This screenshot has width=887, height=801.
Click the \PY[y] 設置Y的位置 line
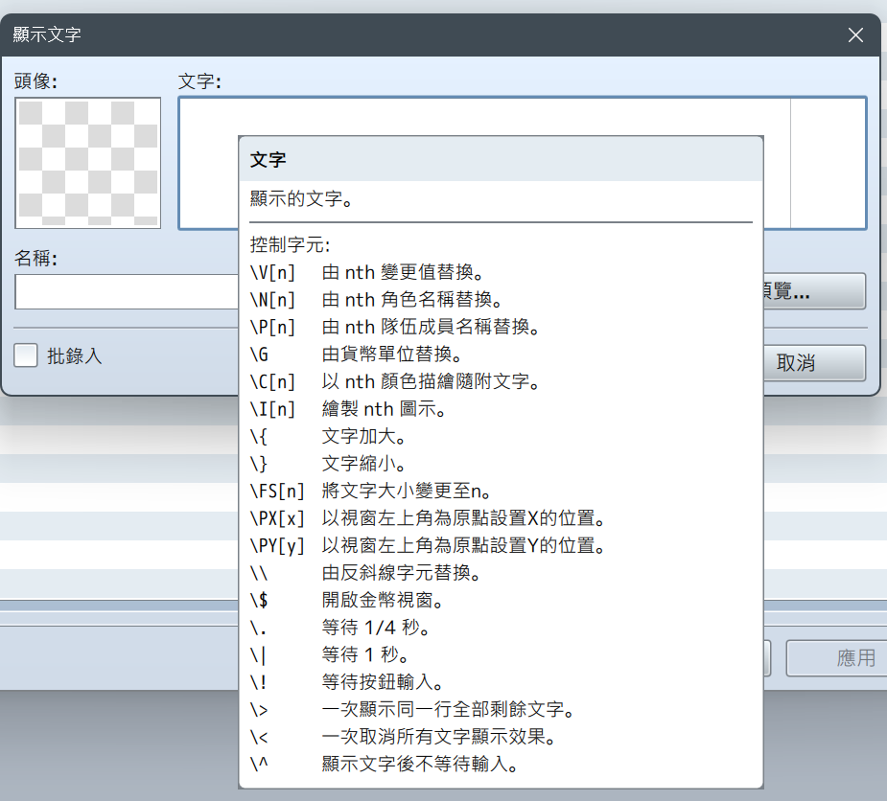[429, 545]
